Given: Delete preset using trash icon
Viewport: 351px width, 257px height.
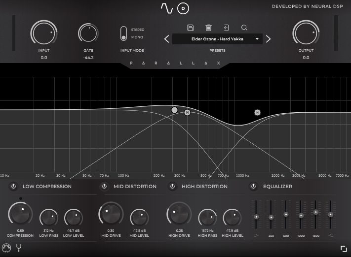Looking at the screenshot, I should point(208,28).
